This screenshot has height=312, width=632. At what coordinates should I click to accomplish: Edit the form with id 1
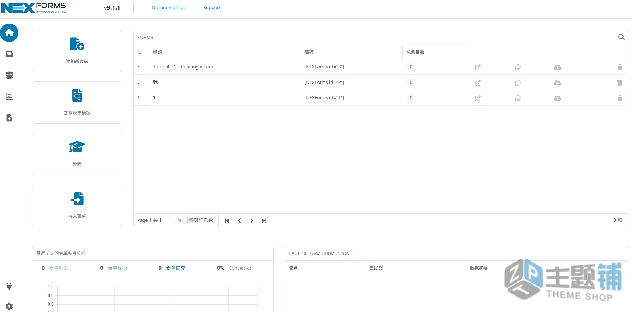[x=478, y=98]
